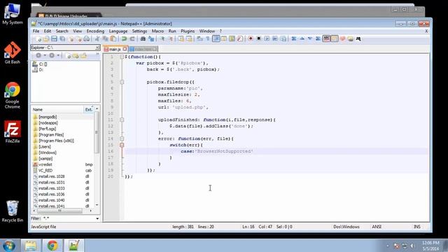
Task: Click the Explorer panel new file icon
Action: click(69, 56)
